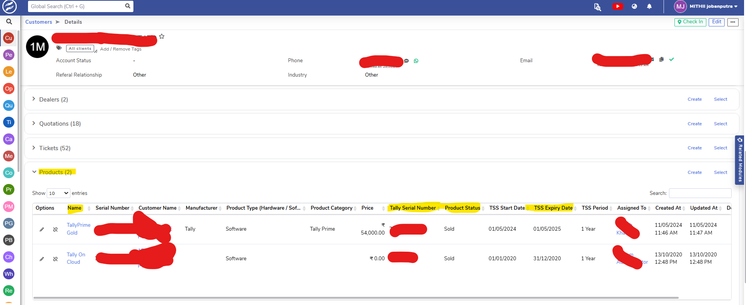
Task: Click Add / Remove Tags
Action: point(121,49)
